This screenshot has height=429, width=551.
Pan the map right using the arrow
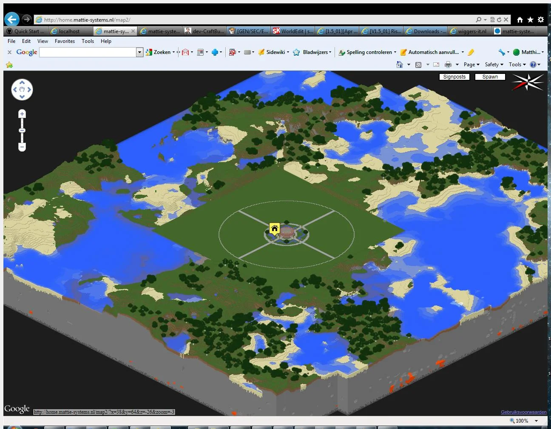click(29, 90)
